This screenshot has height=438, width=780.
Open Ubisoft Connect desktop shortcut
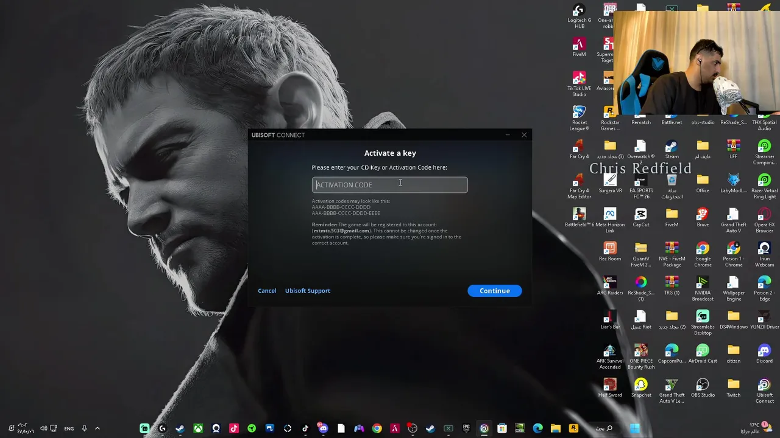[x=764, y=391]
